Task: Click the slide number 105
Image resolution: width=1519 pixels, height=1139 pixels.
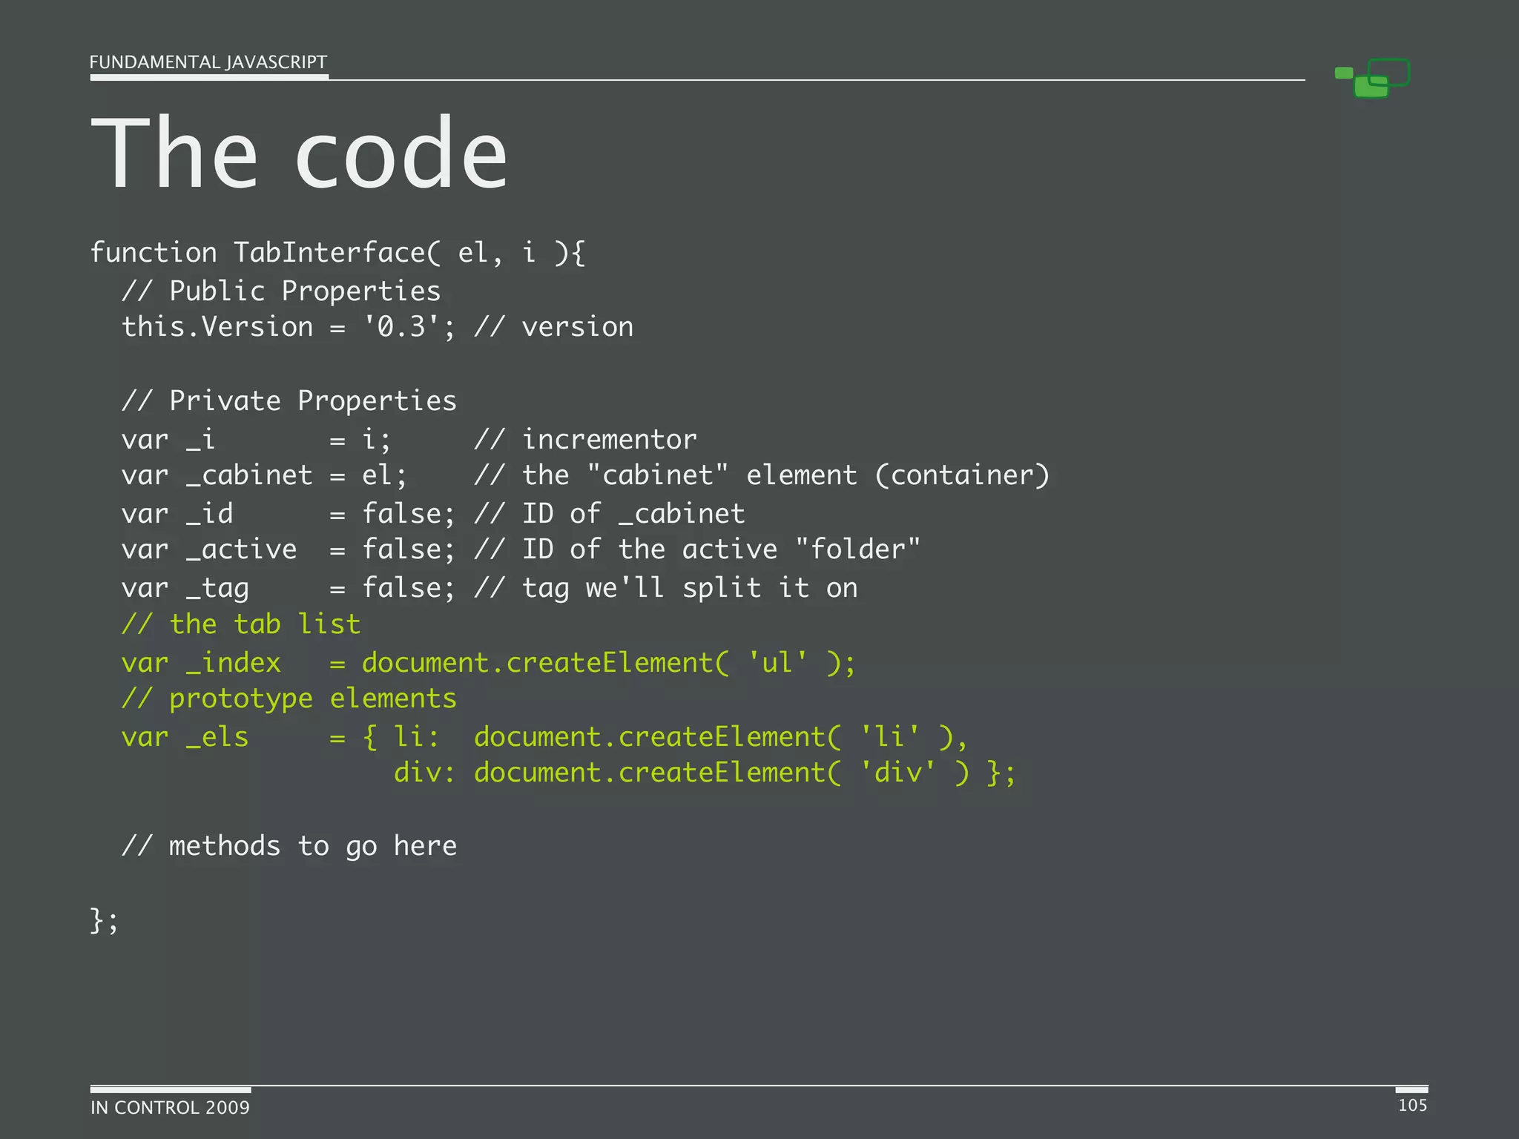Action: (x=1412, y=1106)
